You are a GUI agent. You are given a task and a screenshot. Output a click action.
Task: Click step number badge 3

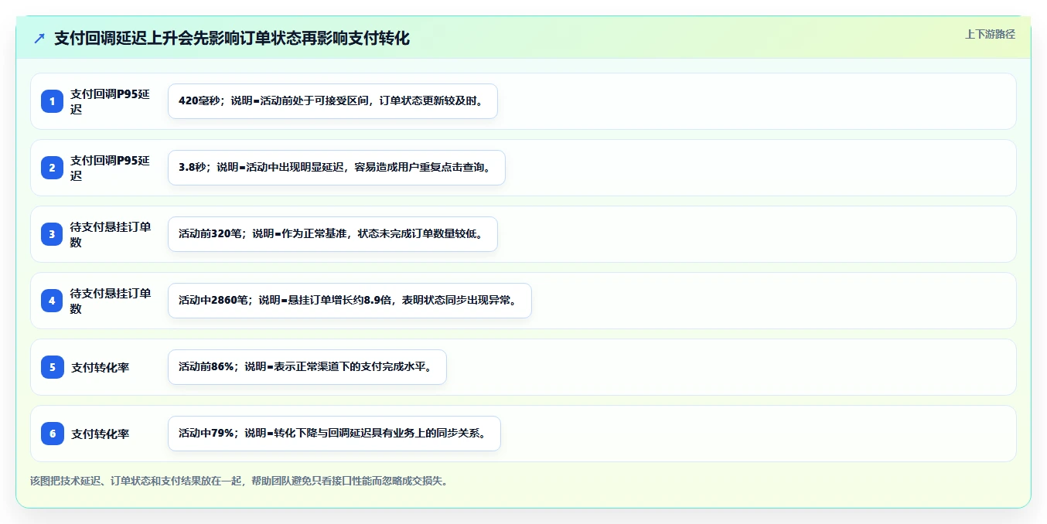[52, 234]
